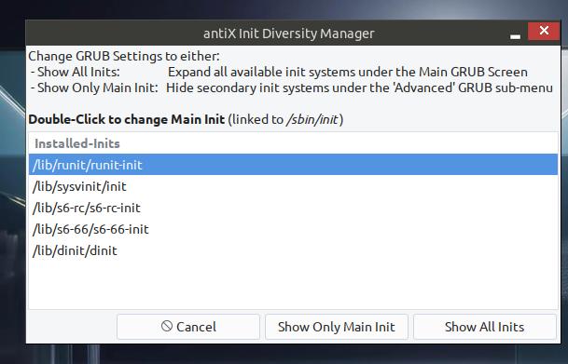Click the Show All Inits button
This screenshot has height=364, width=568.
pyautogui.click(x=485, y=327)
